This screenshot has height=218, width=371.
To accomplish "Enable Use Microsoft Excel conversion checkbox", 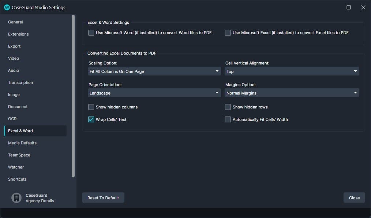I will click(x=228, y=33).
